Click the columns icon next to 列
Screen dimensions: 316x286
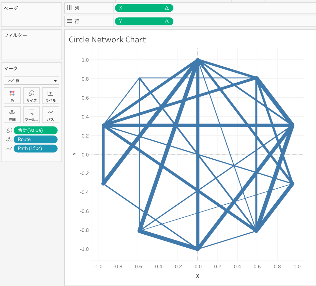click(69, 8)
